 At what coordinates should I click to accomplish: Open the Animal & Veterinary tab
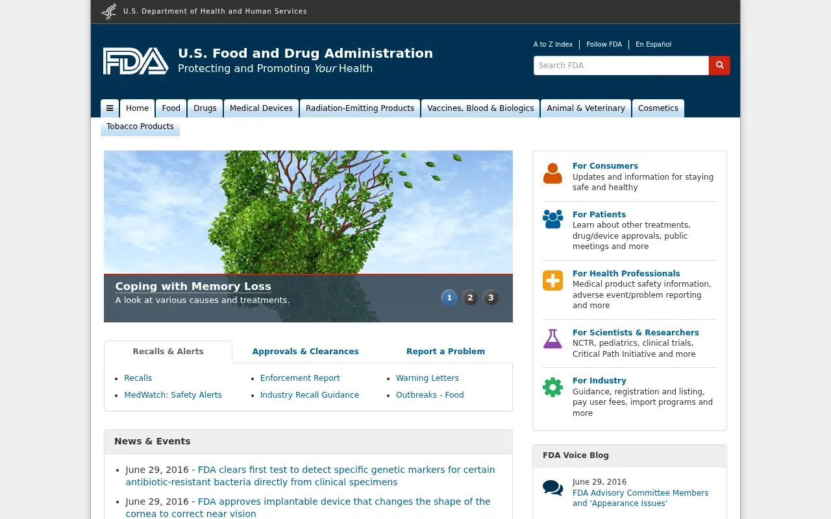(586, 108)
